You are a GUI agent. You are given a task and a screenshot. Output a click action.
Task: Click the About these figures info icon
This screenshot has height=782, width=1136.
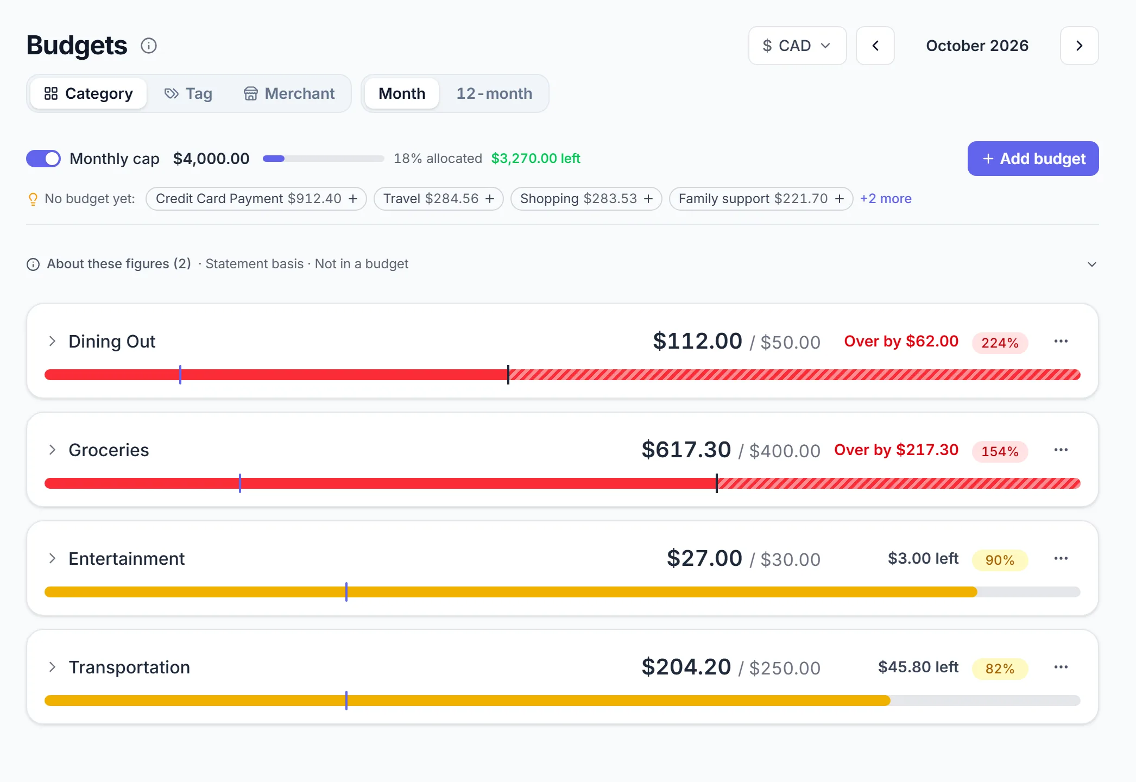point(33,264)
